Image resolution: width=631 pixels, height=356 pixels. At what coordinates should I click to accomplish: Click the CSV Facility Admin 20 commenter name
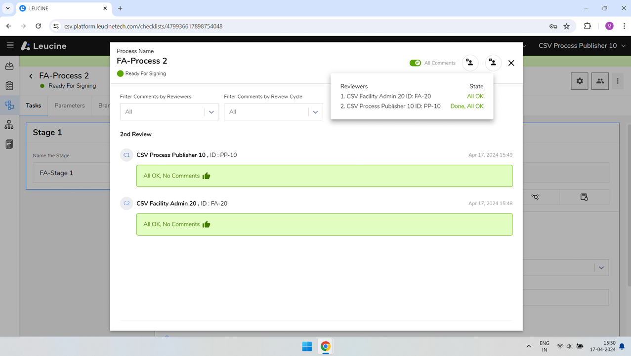[x=167, y=203]
